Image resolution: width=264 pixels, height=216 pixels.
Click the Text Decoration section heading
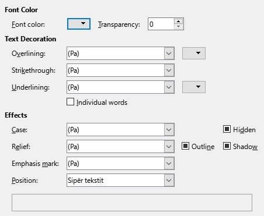click(30, 39)
